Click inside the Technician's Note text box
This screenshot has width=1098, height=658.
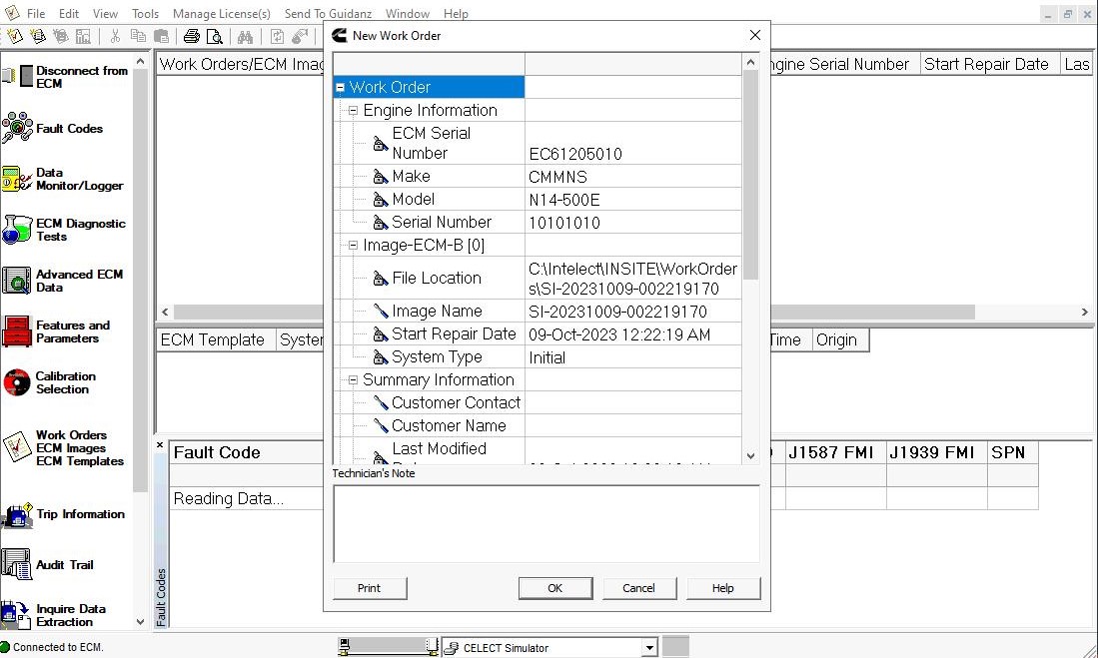click(x=547, y=523)
